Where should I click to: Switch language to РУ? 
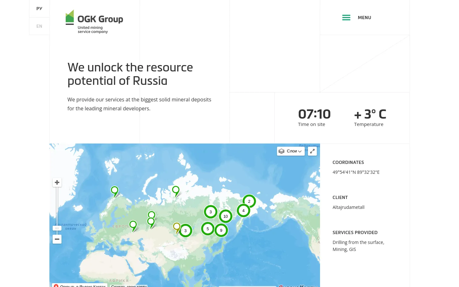(x=39, y=9)
